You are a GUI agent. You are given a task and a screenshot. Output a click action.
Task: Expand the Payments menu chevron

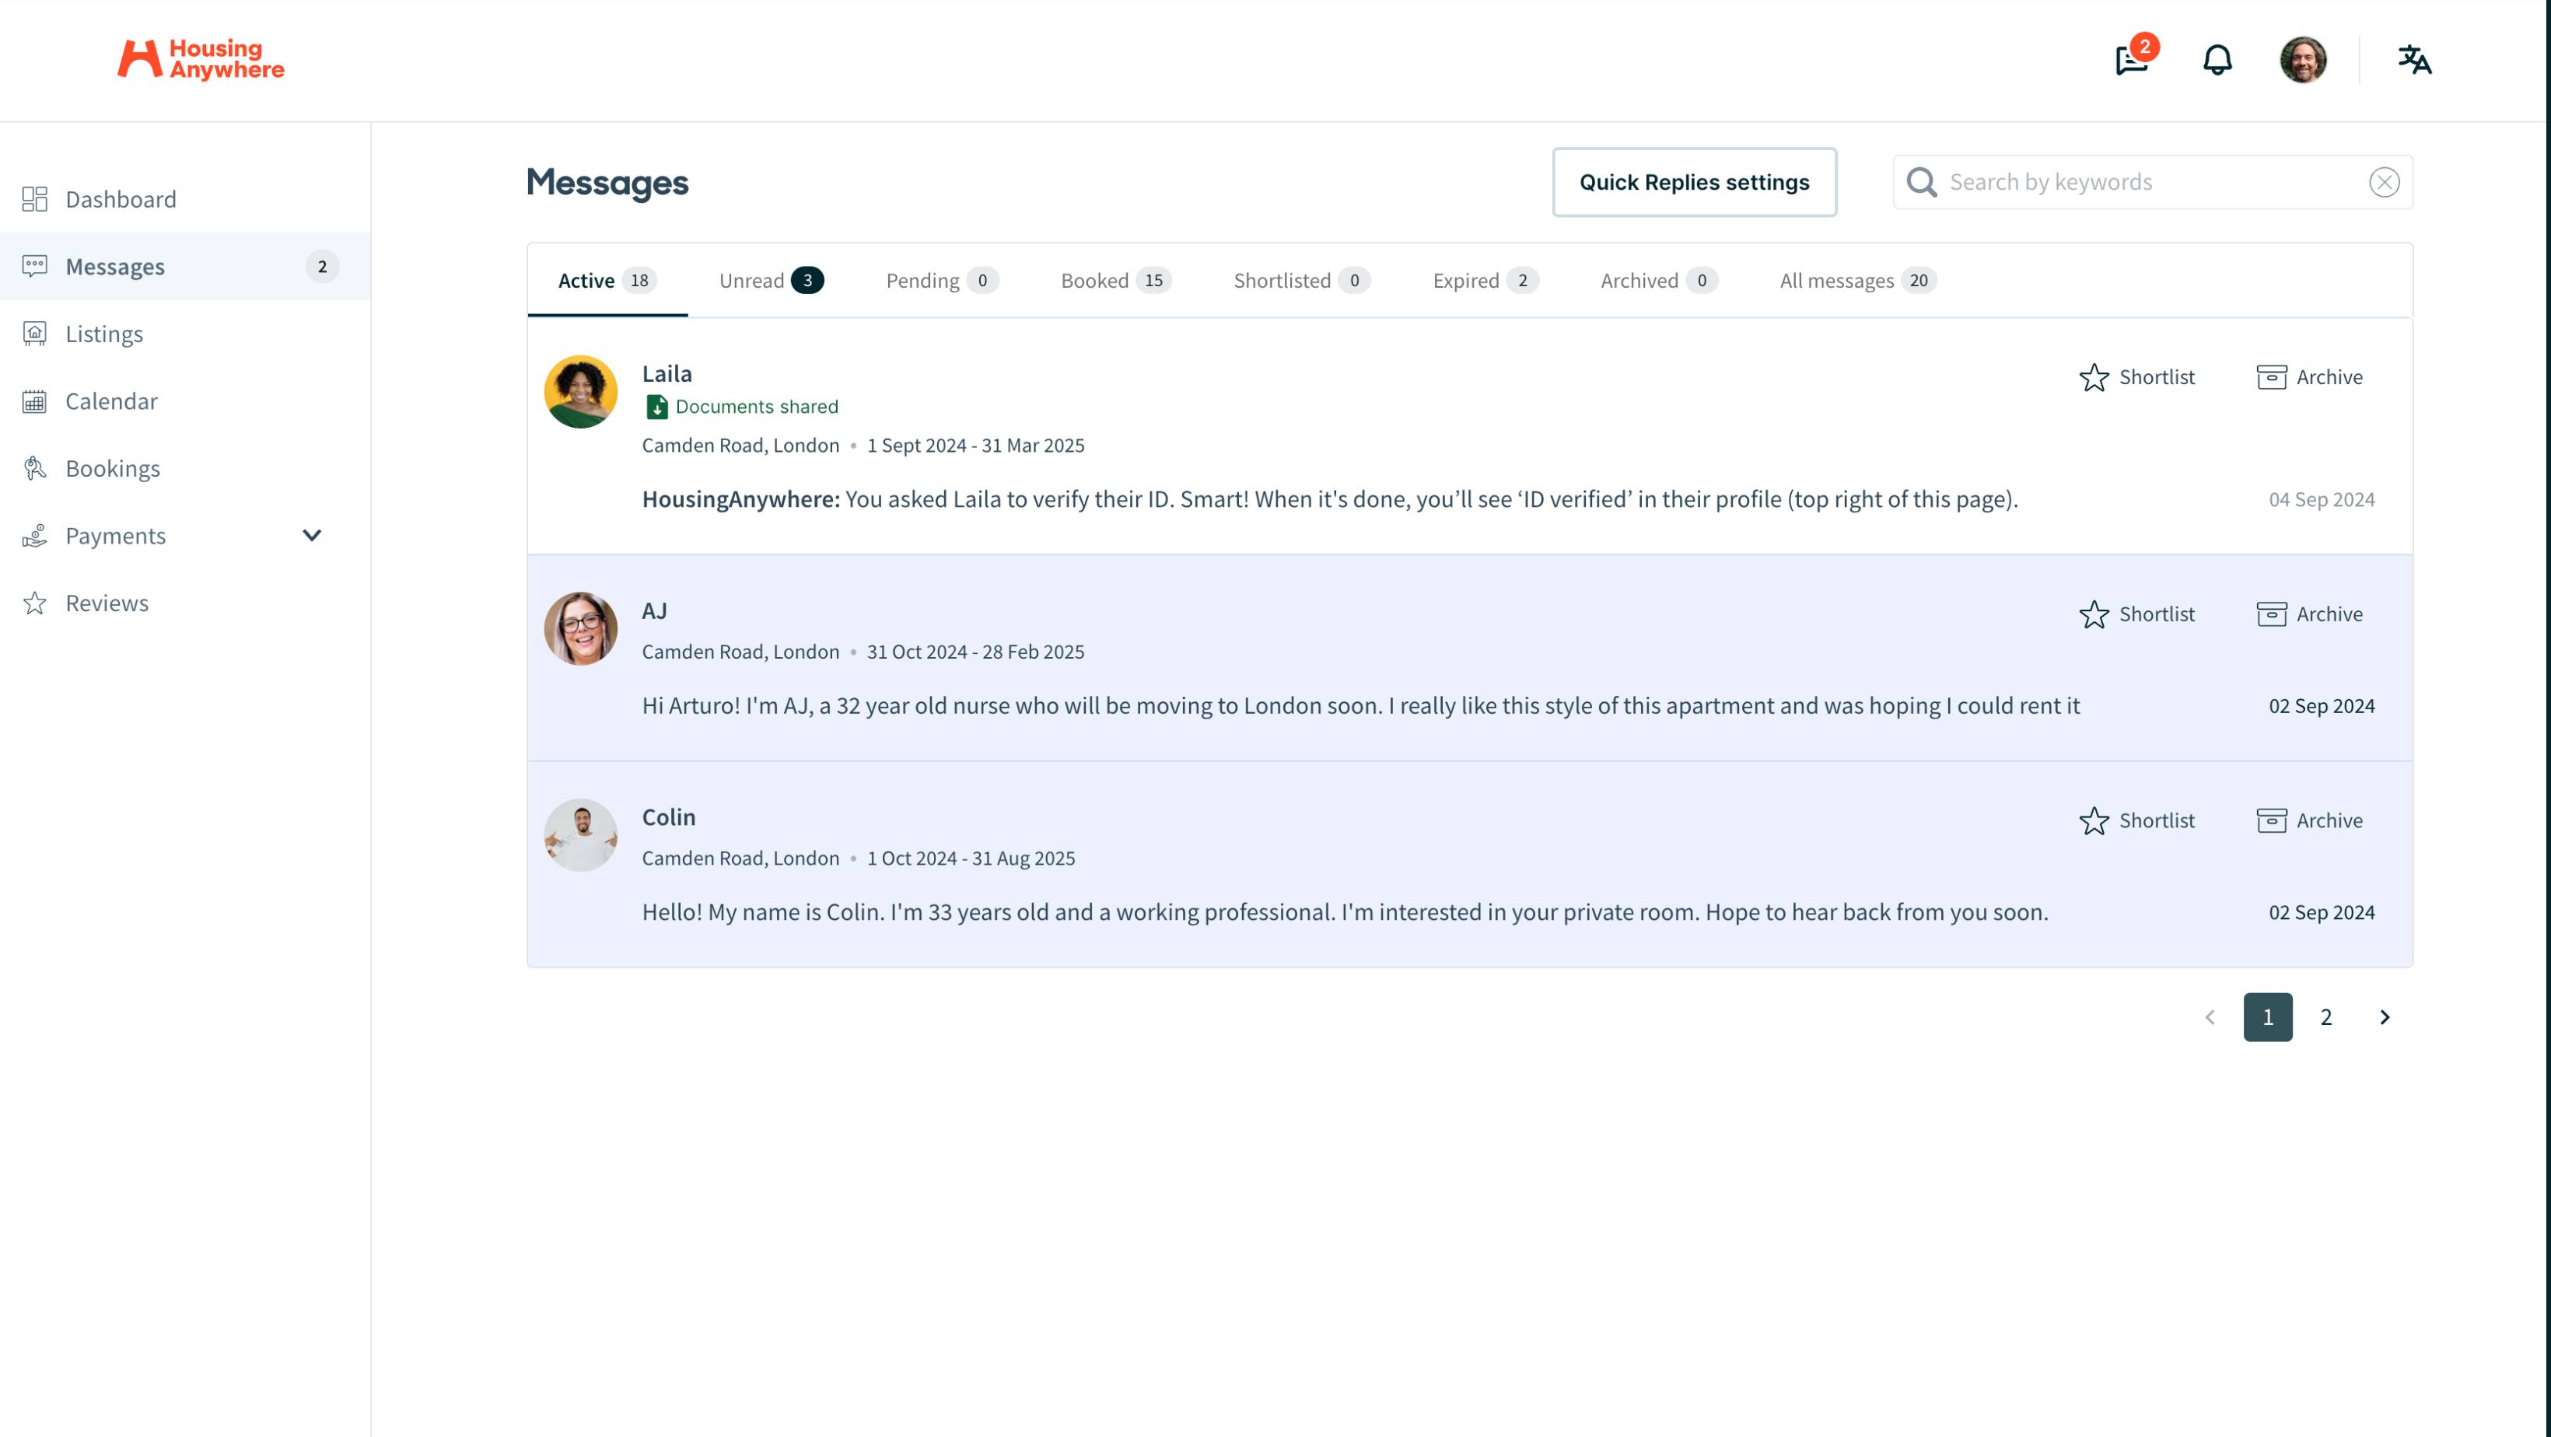[312, 536]
